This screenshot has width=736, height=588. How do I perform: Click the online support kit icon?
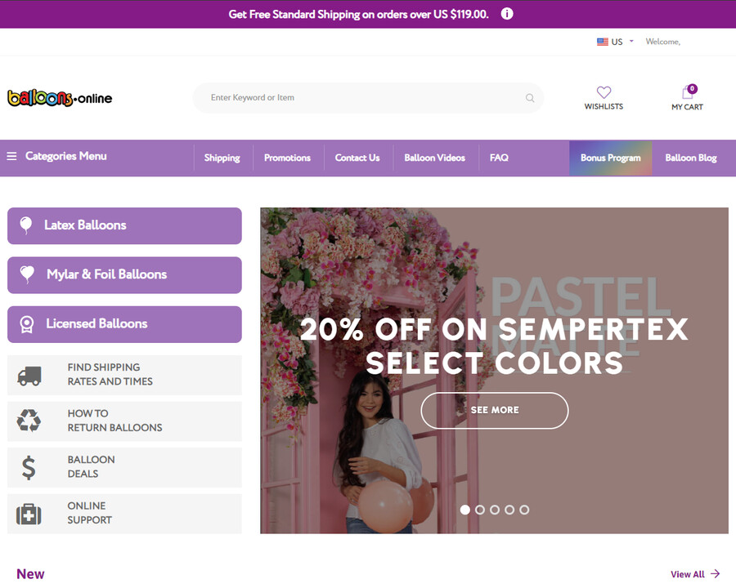[x=29, y=514]
